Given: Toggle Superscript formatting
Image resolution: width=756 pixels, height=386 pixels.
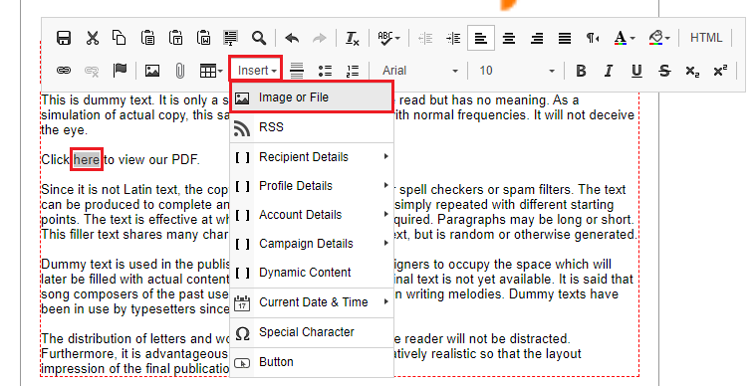Looking at the screenshot, I should (x=720, y=71).
